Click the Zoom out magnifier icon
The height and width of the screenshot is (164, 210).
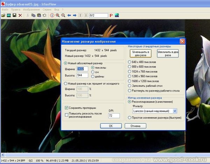[63, 15]
